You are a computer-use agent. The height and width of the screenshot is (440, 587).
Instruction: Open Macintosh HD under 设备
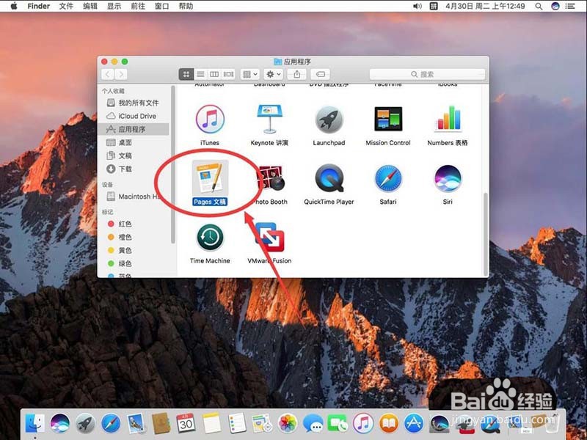133,197
